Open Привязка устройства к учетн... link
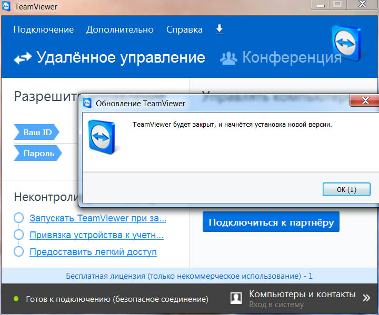The image size is (379, 315). pyautogui.click(x=96, y=235)
